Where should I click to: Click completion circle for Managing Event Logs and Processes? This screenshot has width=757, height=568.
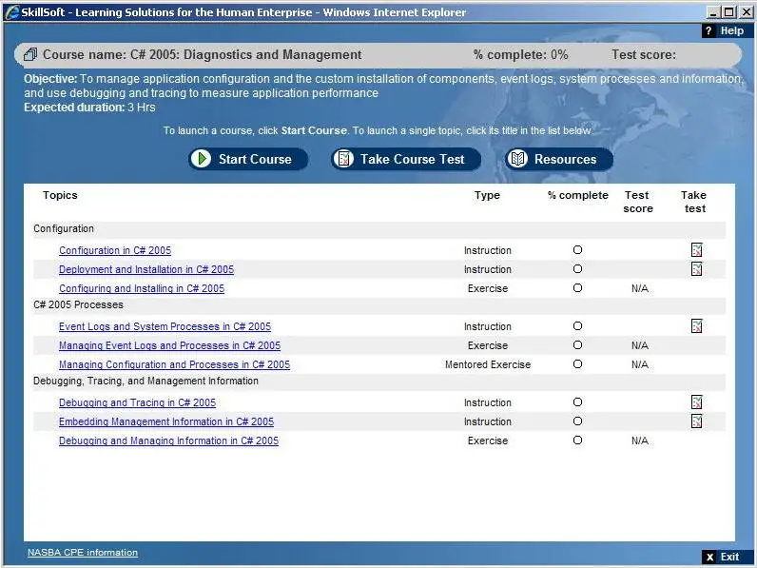[x=577, y=344]
